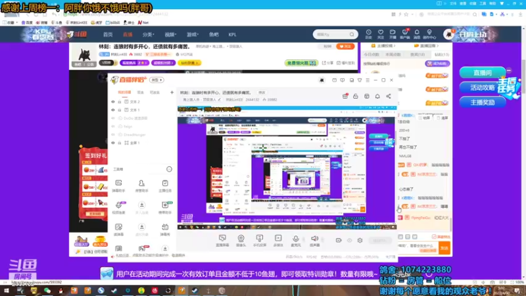Screen dimensions: 526x296
Task: Open 榜单助手 tool in the toolbox
Action: click(x=165, y=208)
